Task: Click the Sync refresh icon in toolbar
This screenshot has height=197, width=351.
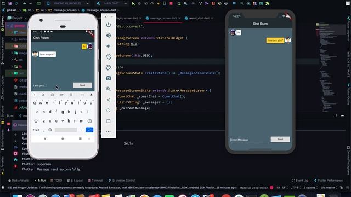Action: 16,4
